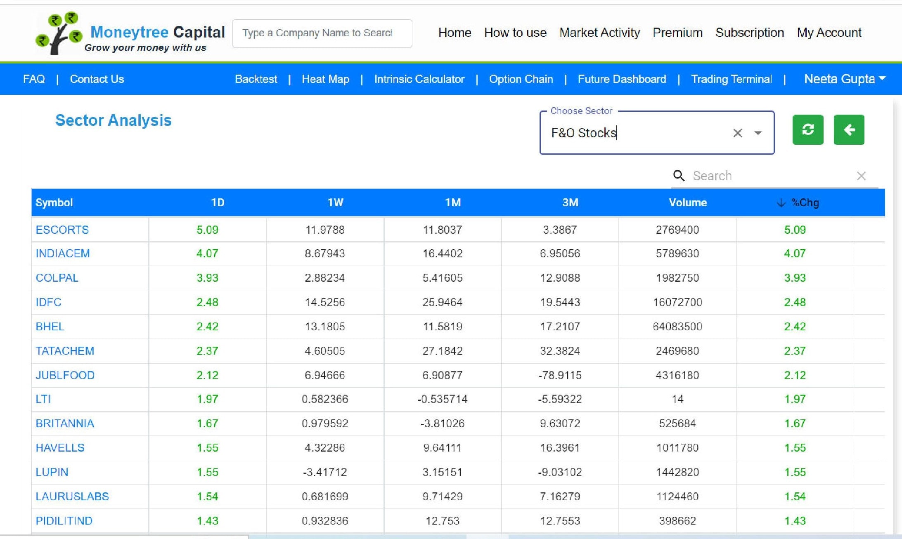Sort table by 3M column
Screen dimensions: 902x539
[x=570, y=202]
